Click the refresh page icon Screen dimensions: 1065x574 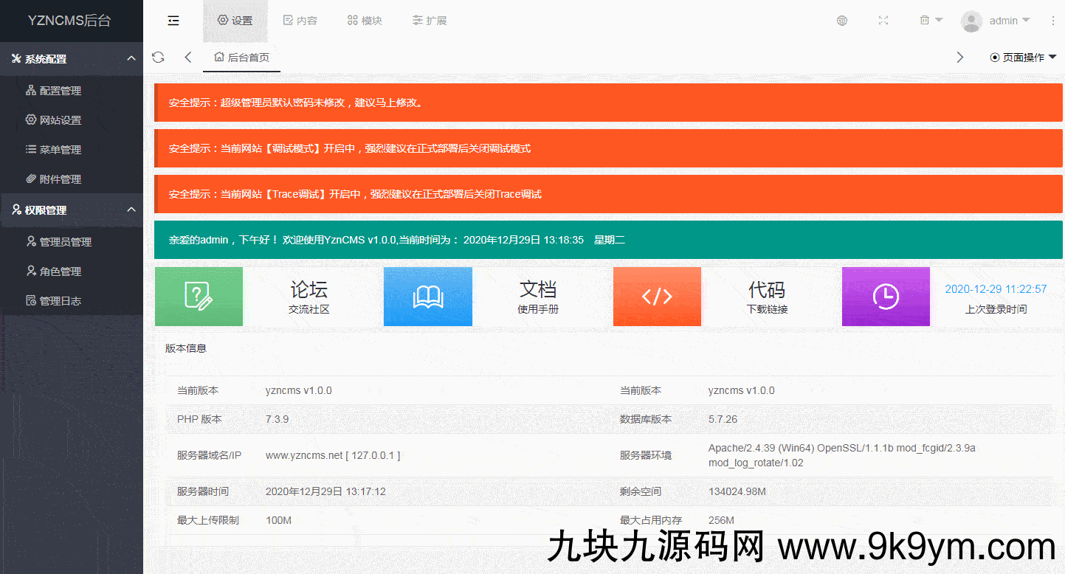click(x=158, y=58)
